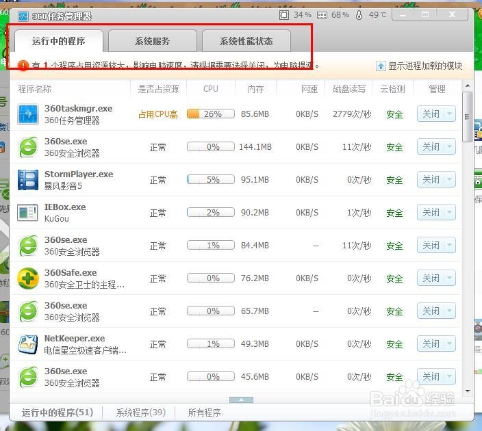The image size is (482, 431).
Task: Click the scrollbar down arrow of process list
Action: 468,391
